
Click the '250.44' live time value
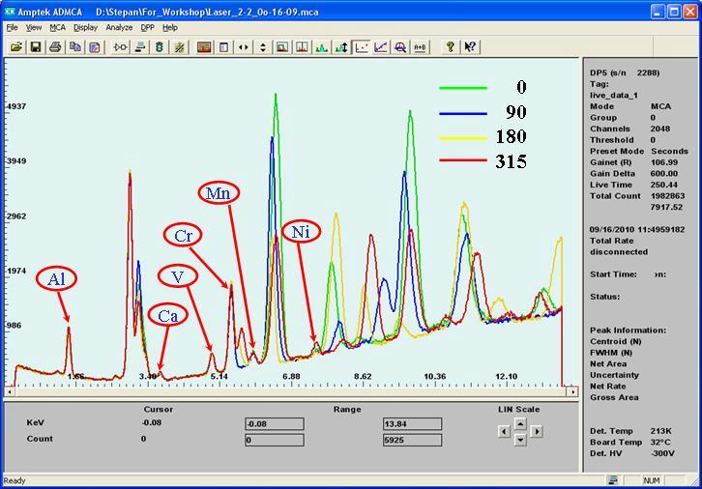click(x=664, y=185)
